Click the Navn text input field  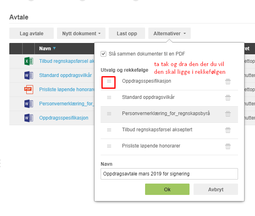coord(169,174)
